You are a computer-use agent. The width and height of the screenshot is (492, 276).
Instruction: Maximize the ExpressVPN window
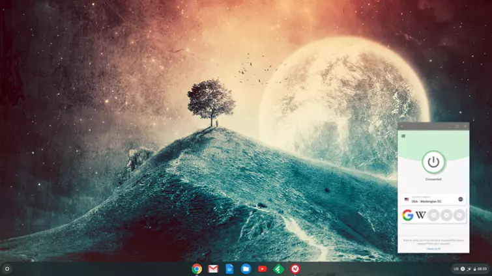(x=457, y=126)
